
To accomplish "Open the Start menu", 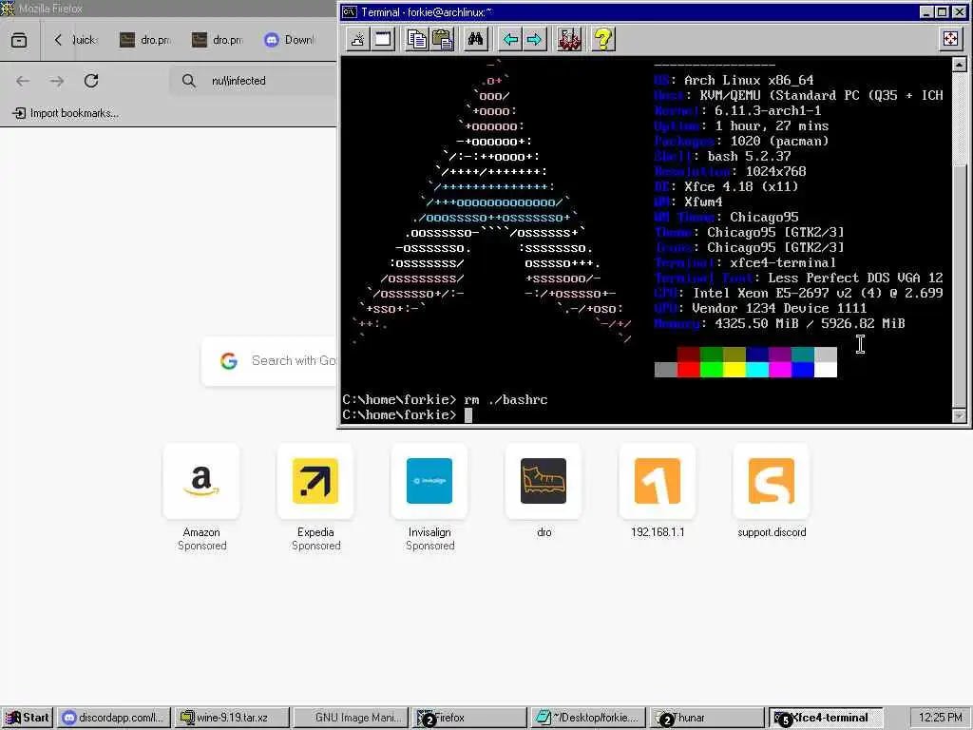I will click(27, 718).
